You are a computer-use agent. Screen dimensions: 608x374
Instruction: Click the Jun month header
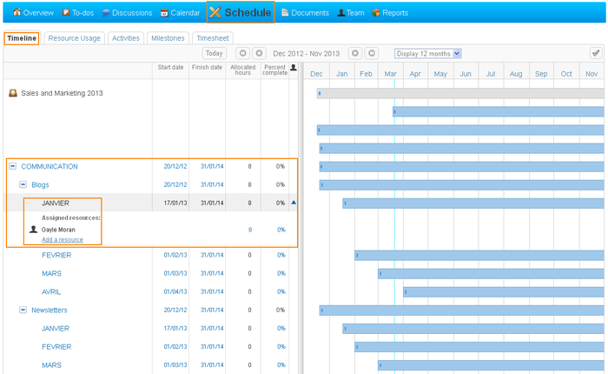tap(466, 74)
